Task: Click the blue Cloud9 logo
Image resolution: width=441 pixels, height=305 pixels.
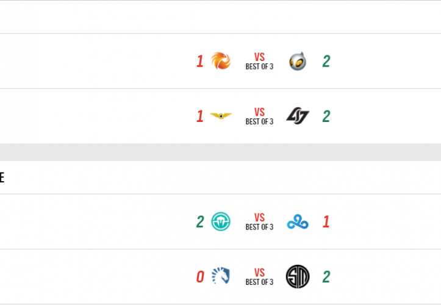Action: point(298,221)
